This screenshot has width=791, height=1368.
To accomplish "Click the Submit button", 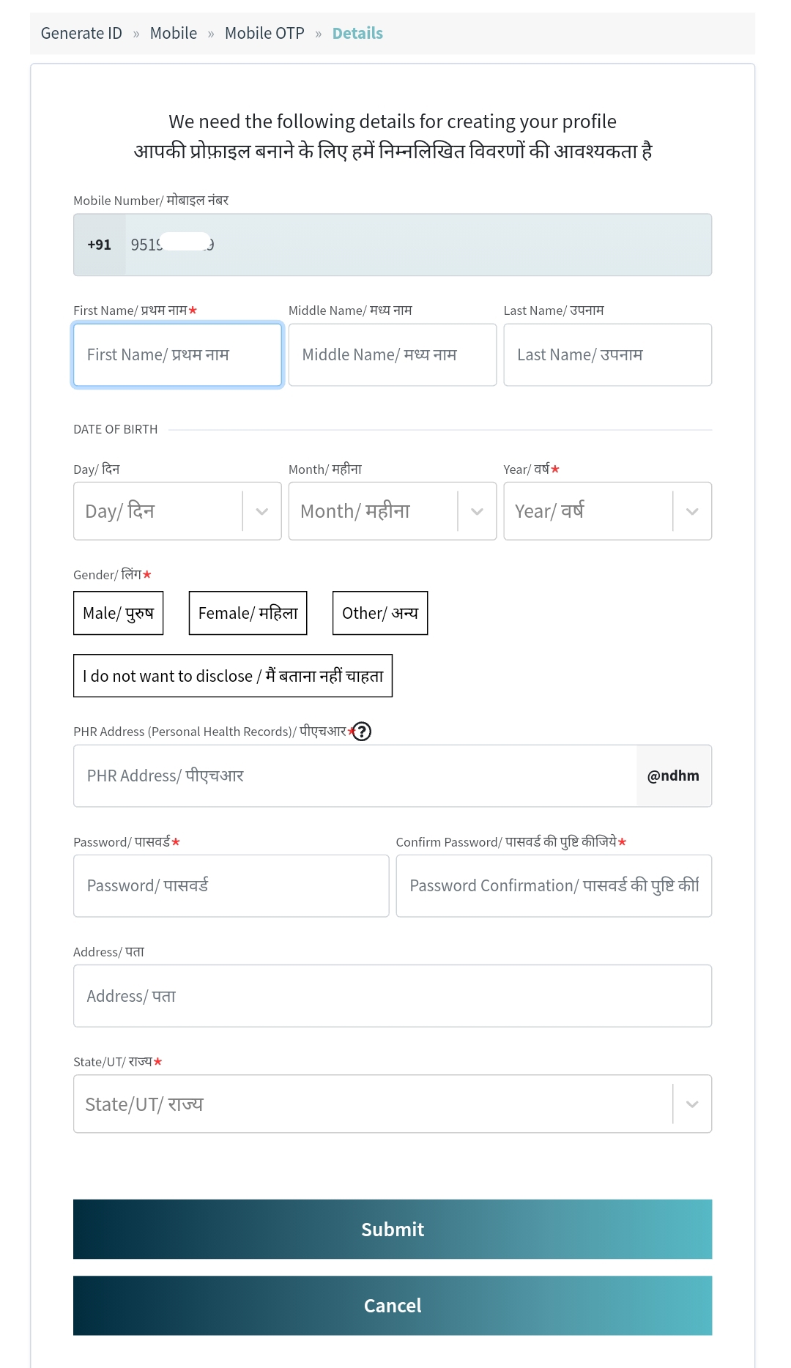I will tap(393, 1230).
